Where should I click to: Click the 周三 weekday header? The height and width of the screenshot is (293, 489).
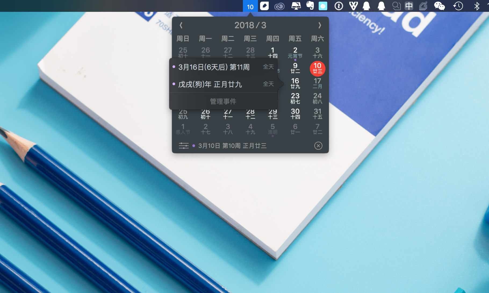pos(250,39)
